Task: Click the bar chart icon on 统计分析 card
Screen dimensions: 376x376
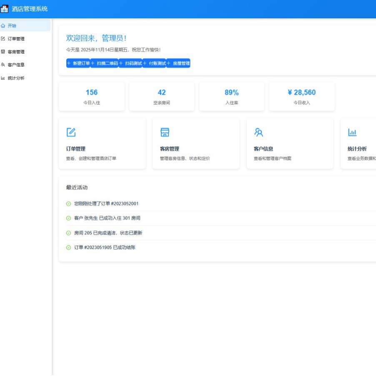Action: pos(352,132)
